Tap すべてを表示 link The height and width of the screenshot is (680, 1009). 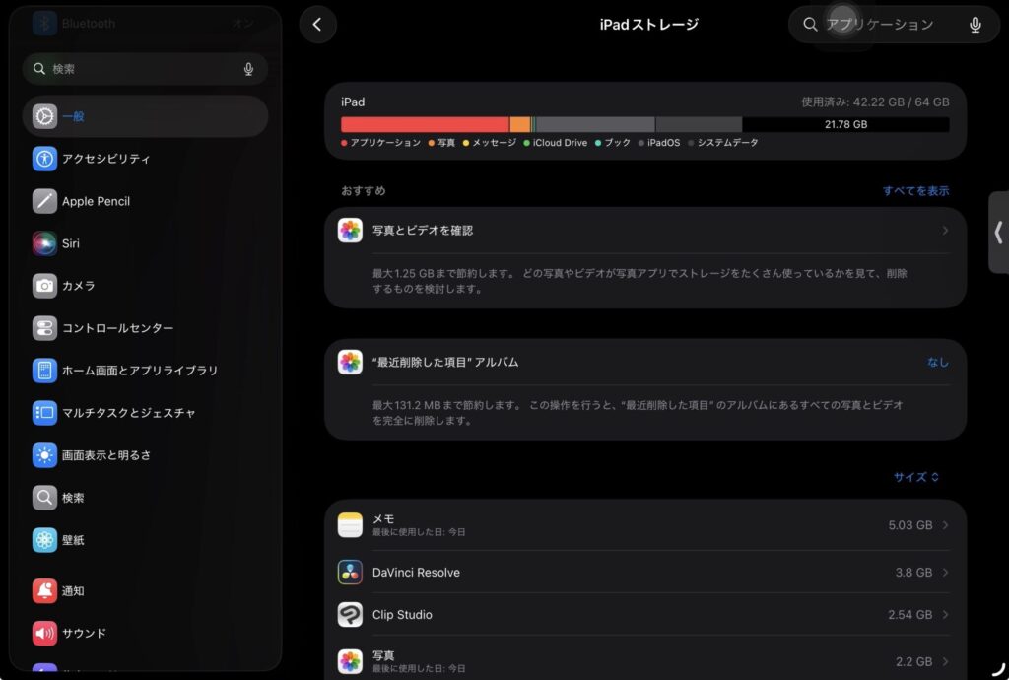(x=915, y=191)
